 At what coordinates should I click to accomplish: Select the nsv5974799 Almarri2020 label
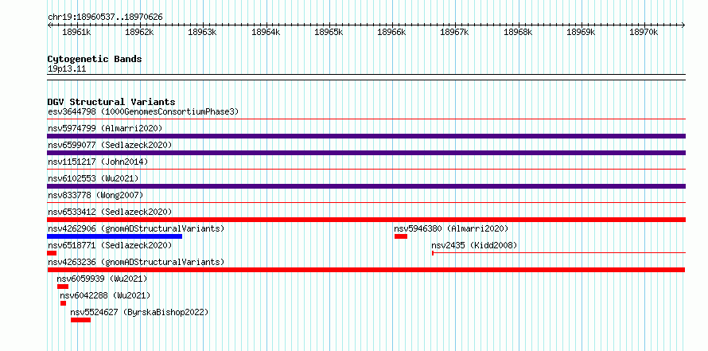tap(105, 128)
